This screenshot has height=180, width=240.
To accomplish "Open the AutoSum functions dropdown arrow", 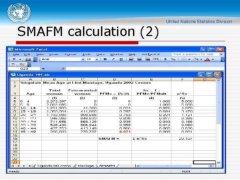I will click(x=20, y=59).
